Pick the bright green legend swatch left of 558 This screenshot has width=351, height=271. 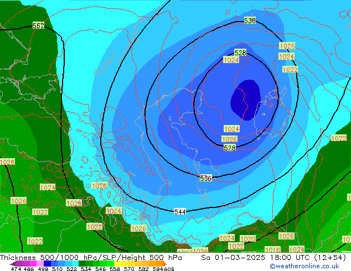(110, 263)
